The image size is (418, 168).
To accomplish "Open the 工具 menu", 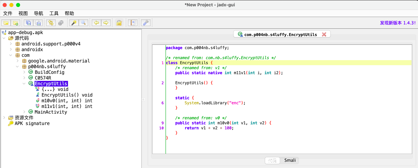I will [54, 13].
